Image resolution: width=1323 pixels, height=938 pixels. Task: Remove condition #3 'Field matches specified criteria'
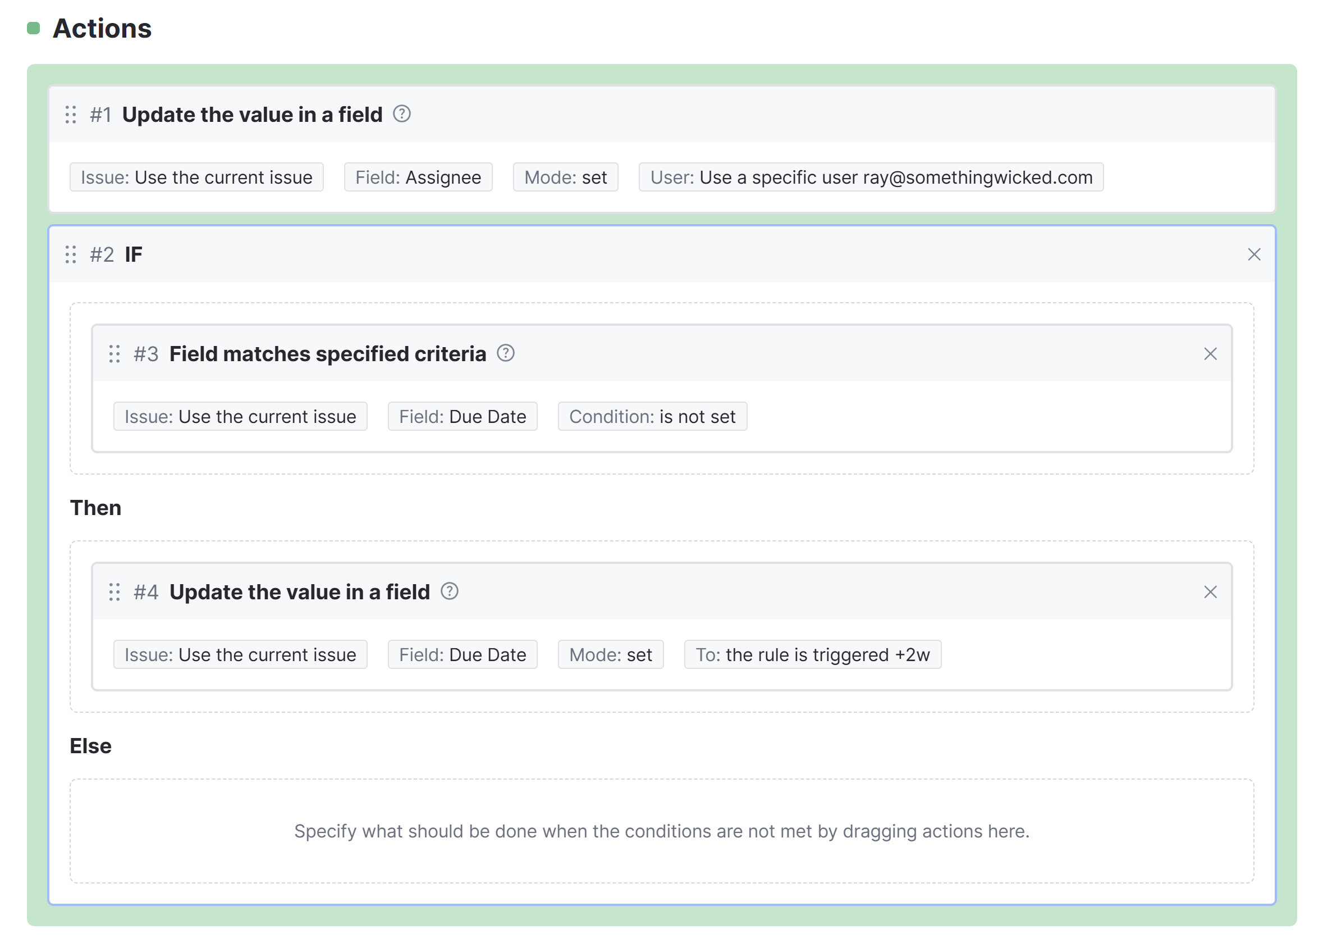[x=1210, y=353]
